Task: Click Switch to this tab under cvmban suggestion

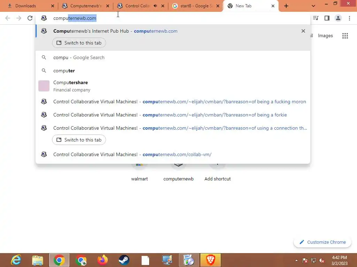Action: 79,140
